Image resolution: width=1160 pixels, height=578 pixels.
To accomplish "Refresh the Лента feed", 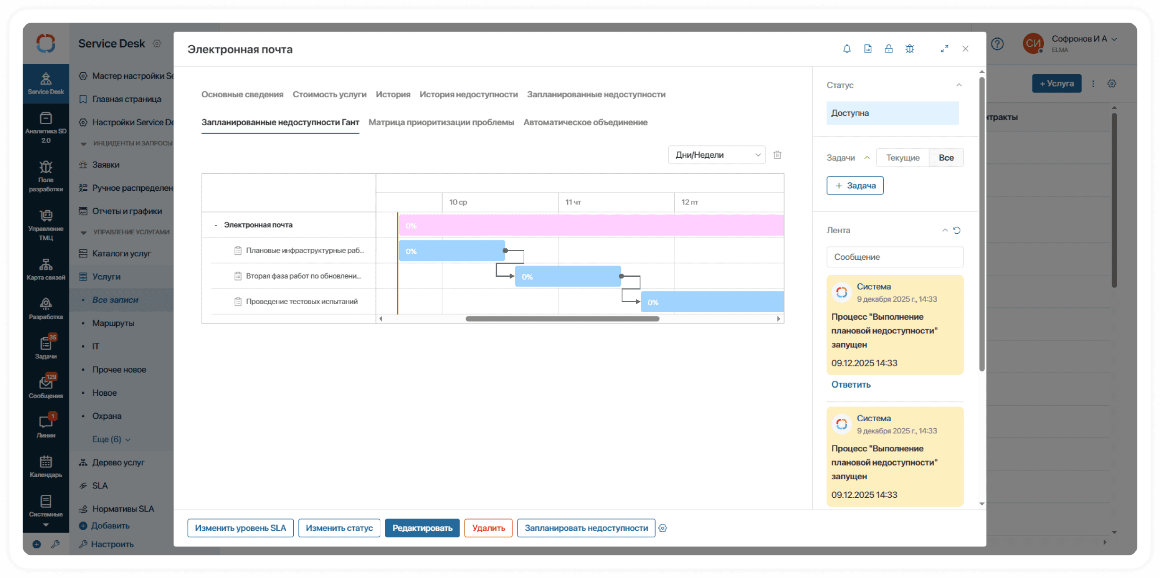I will click(x=957, y=230).
